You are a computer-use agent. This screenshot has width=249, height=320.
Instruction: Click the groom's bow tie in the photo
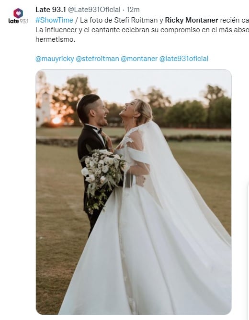click(x=99, y=131)
